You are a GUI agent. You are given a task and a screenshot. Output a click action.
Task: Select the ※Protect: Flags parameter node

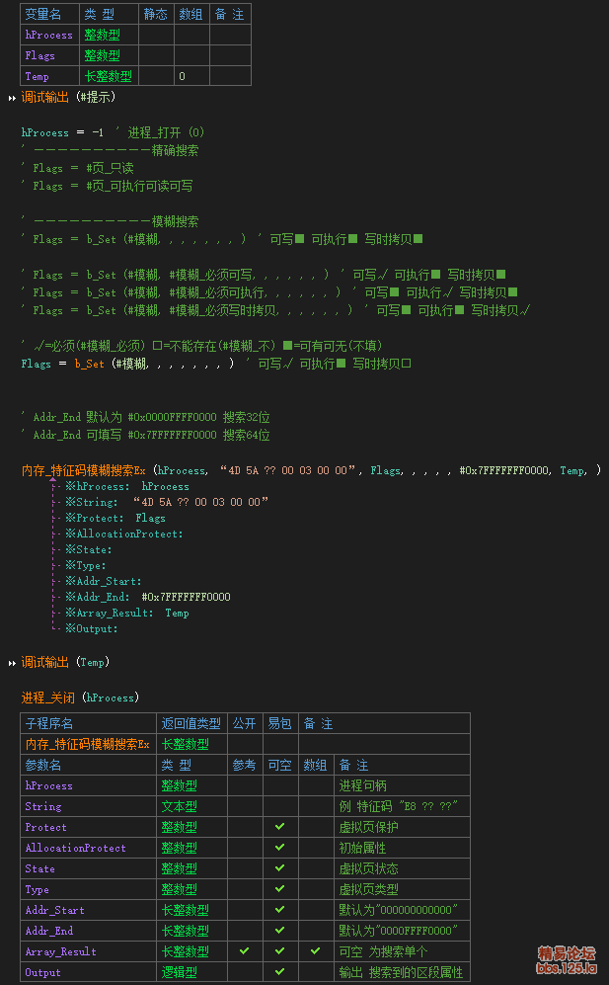point(115,518)
